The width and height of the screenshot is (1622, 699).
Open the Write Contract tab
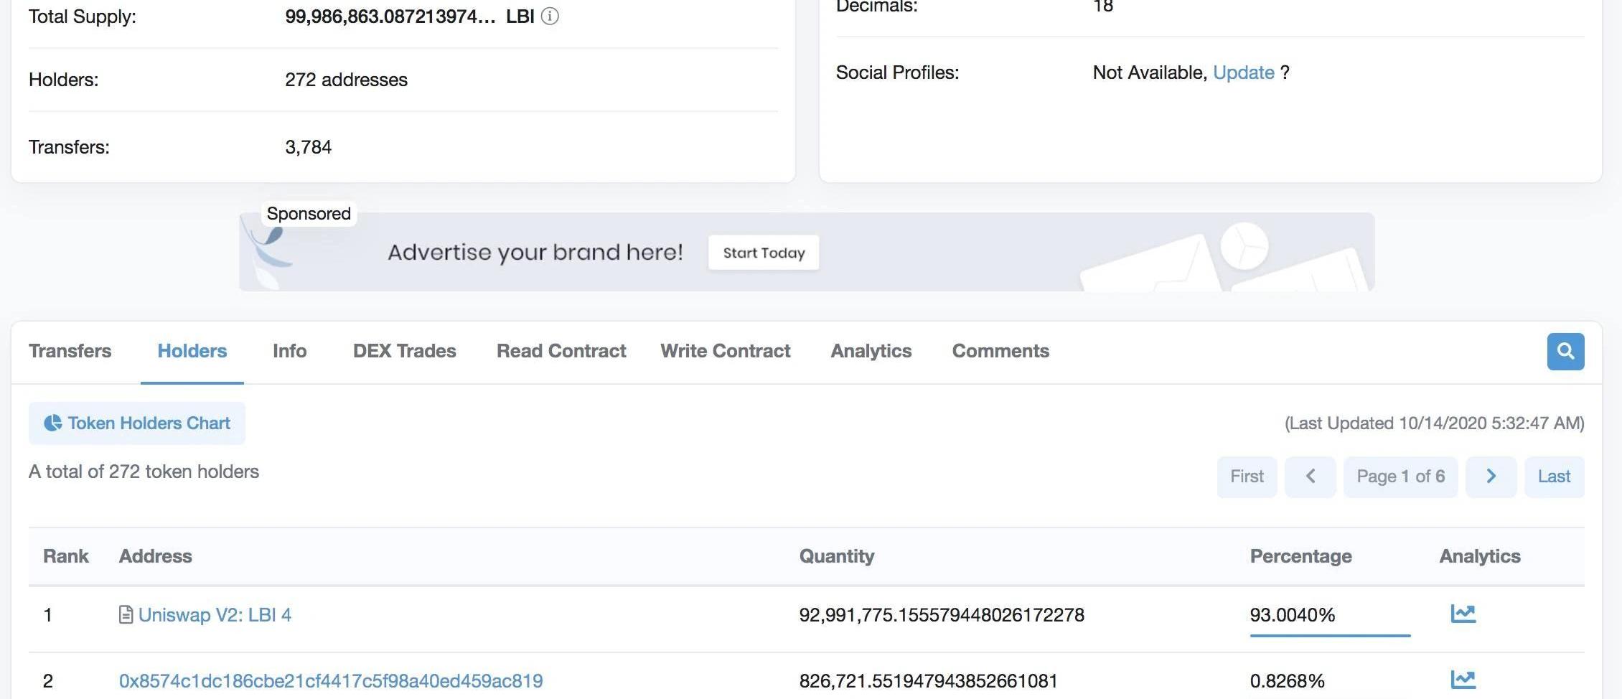725,351
